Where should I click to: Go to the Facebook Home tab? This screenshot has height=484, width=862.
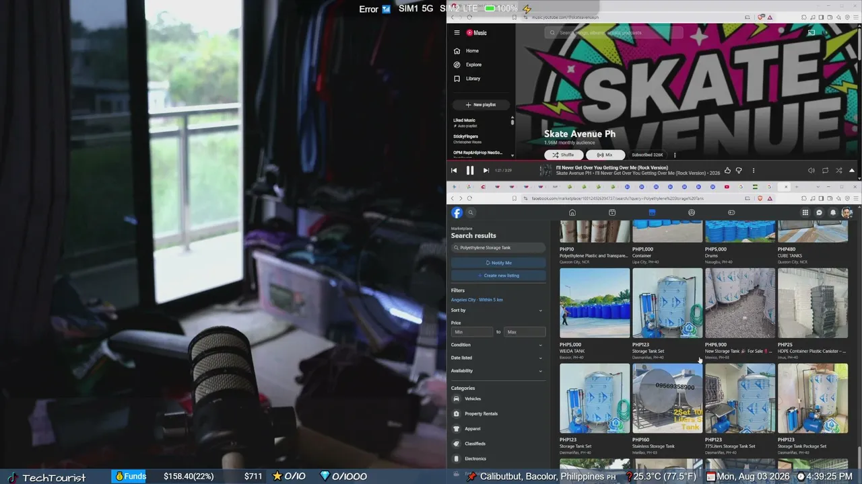tap(572, 212)
